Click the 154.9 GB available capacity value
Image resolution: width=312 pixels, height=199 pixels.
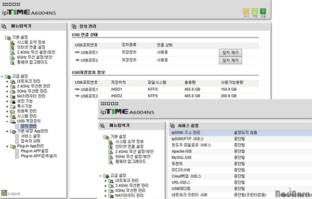[x=229, y=89]
